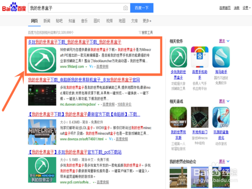Open 百度快照 of the downza result
Image resolution: width=252 pixels, height=189 pixels.
[x=122, y=139]
